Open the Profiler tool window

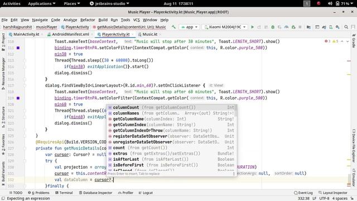tap(126, 193)
